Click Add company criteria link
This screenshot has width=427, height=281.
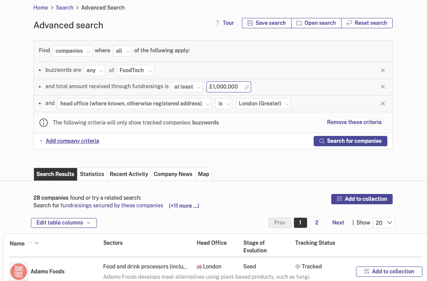click(x=73, y=141)
